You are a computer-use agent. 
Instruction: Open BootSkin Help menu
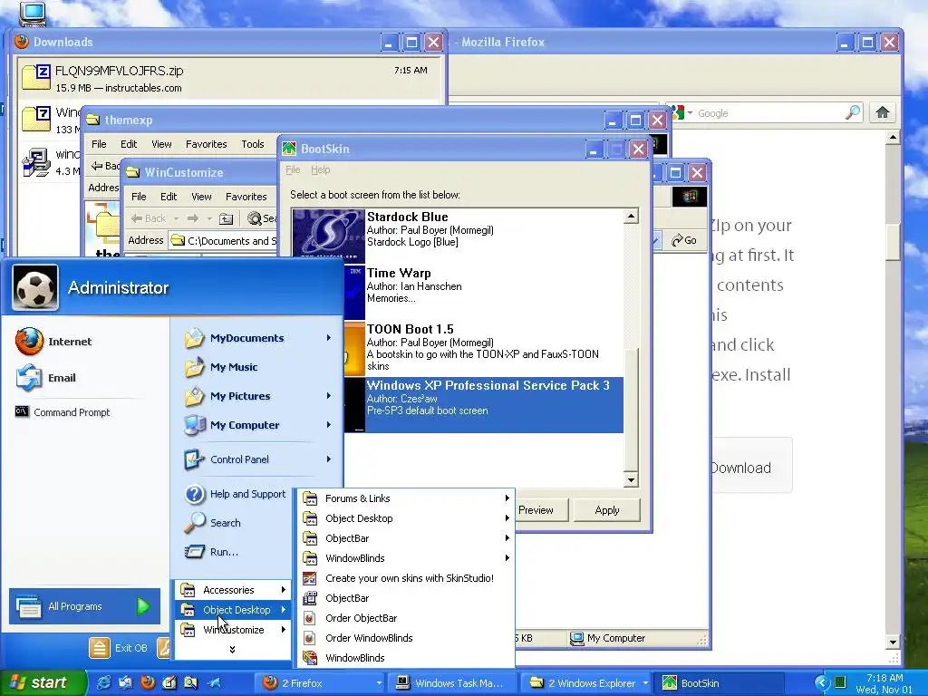pos(320,169)
